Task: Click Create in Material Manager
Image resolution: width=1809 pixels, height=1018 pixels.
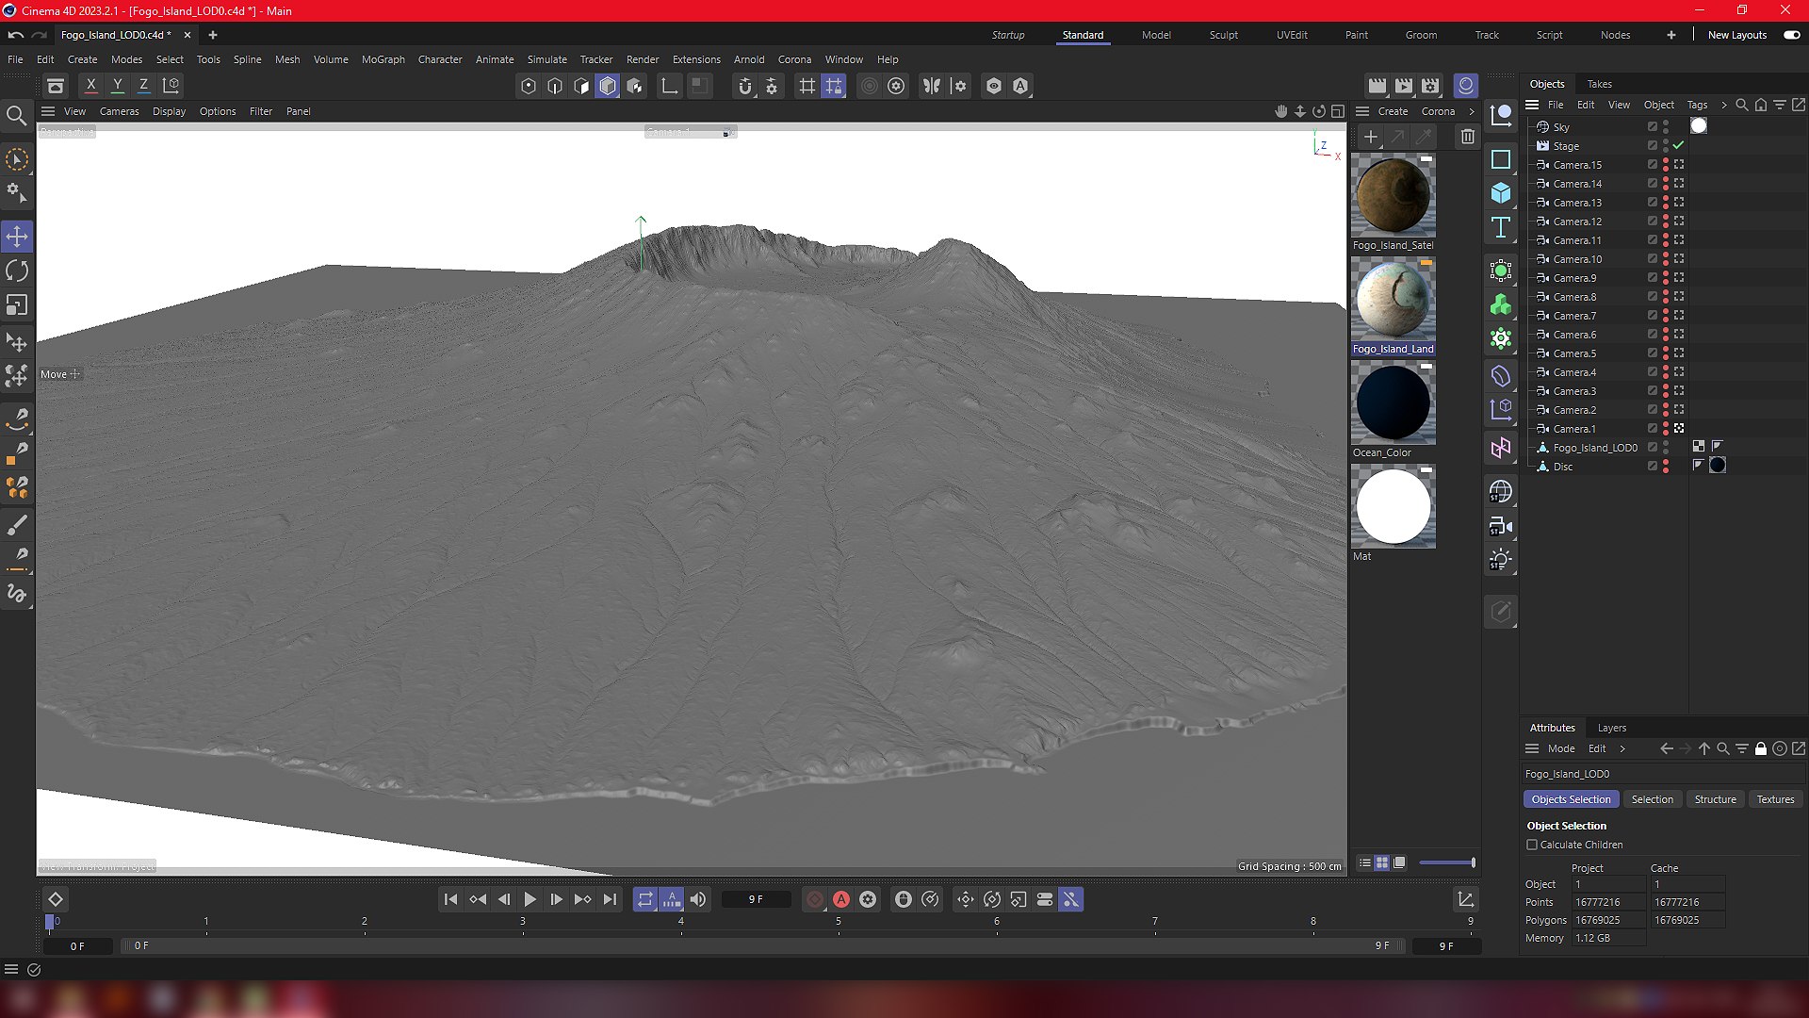Action: click(1393, 111)
